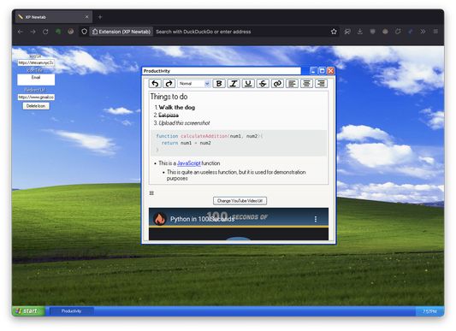This screenshot has width=456, height=331.
Task: Reload the current page
Action: (x=45, y=32)
